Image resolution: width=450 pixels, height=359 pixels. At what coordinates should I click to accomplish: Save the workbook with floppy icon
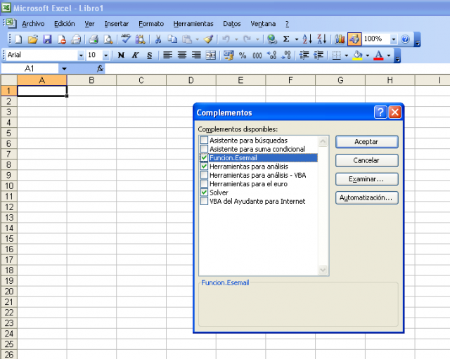47,39
